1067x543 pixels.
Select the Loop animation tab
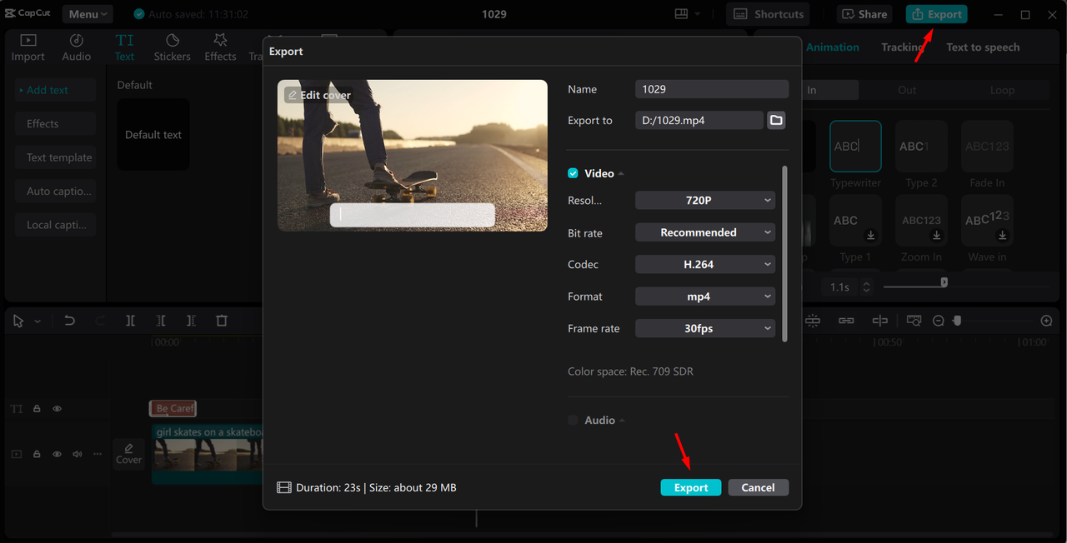click(x=1002, y=90)
